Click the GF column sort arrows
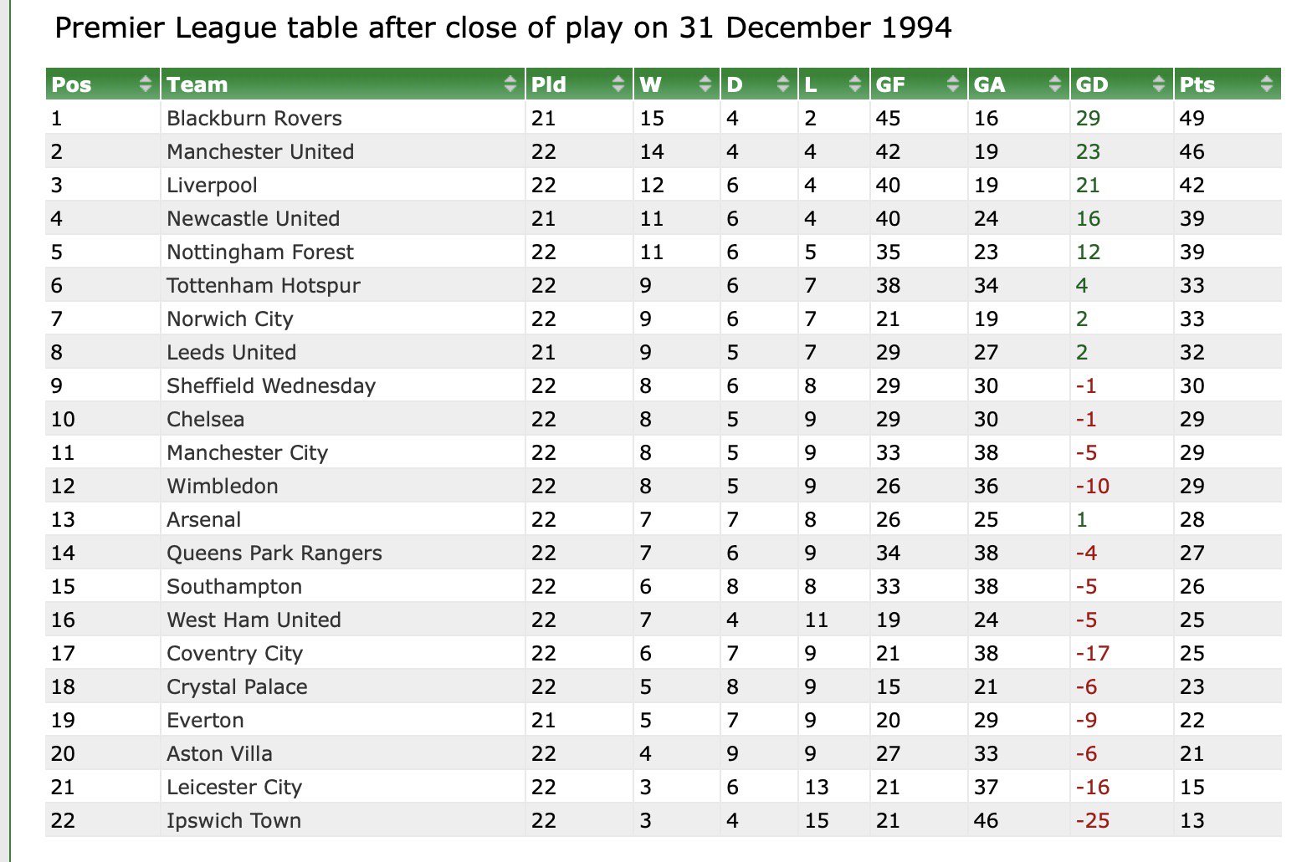The image size is (1312, 862). (953, 84)
